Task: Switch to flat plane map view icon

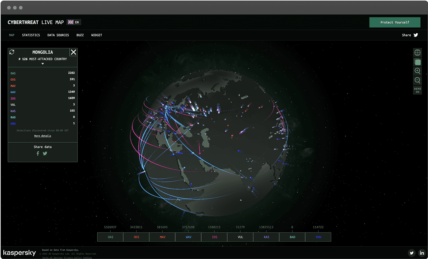Action: coord(417,62)
